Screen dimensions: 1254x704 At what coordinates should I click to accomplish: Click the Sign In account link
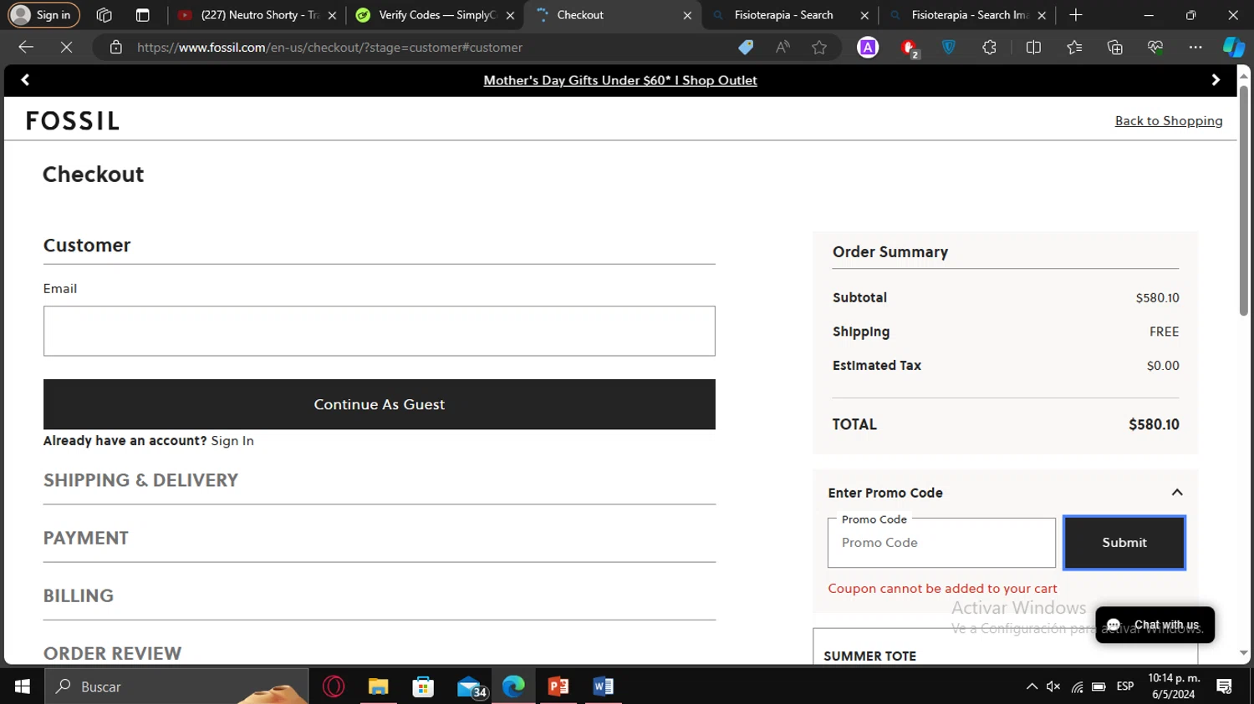pyautogui.click(x=232, y=441)
